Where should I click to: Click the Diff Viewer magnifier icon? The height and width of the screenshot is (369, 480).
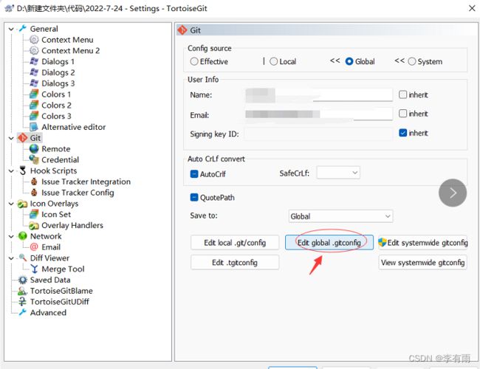pos(23,258)
